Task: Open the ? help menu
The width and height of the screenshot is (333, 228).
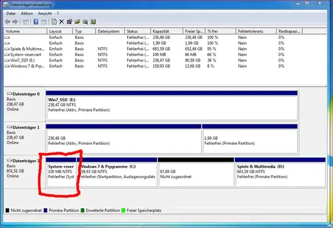Action: [x=58, y=14]
